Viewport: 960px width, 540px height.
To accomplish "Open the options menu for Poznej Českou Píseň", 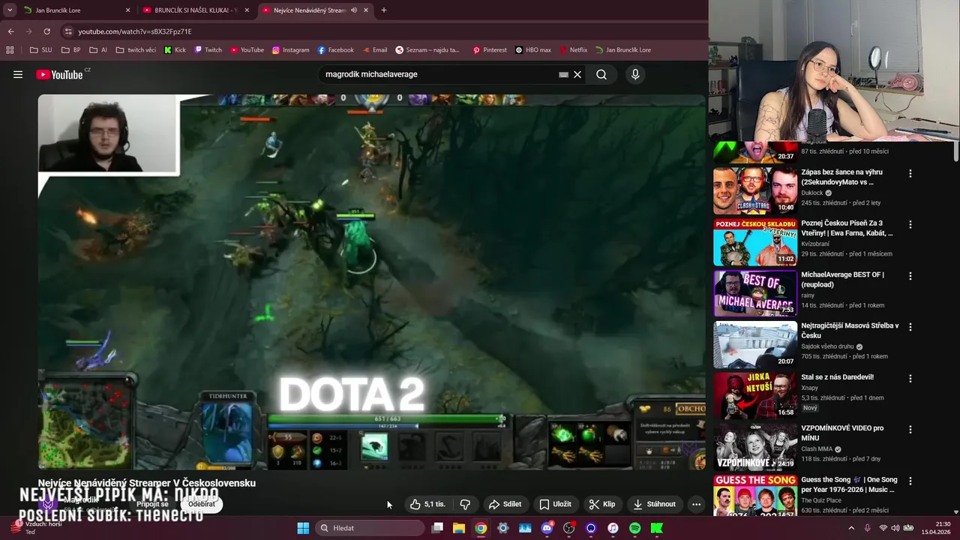I will [910, 224].
